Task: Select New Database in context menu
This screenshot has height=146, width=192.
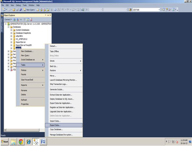Action: (30, 51)
